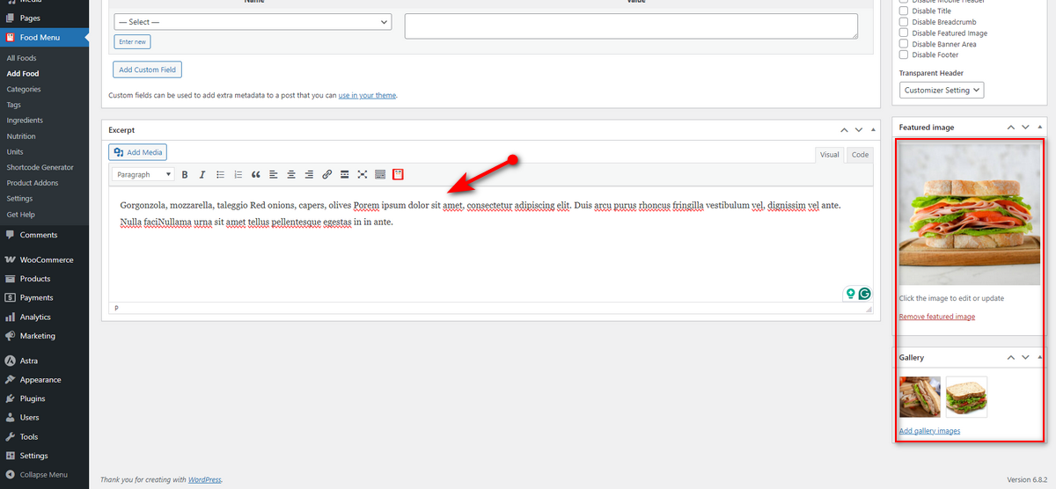Image resolution: width=1056 pixels, height=489 pixels.
Task: Insert a bulleted list
Action: [220, 175]
